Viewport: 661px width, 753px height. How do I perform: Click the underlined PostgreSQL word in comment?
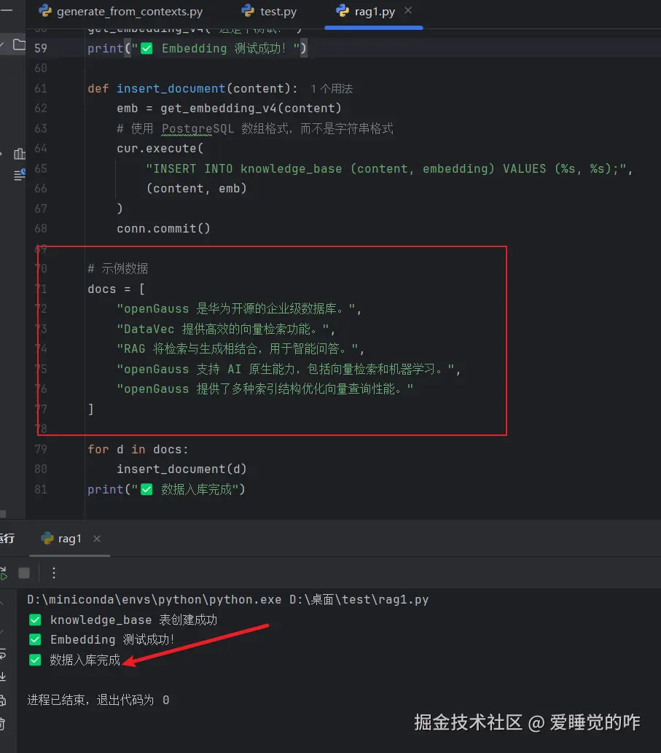pyautogui.click(x=197, y=129)
